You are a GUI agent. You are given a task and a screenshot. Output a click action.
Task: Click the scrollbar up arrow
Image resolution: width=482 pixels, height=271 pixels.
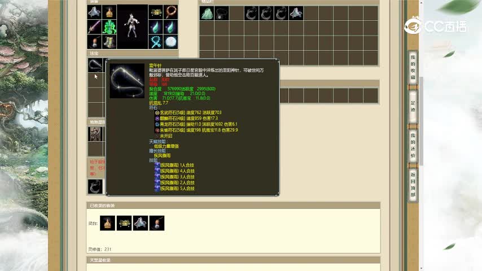tap(422, 2)
